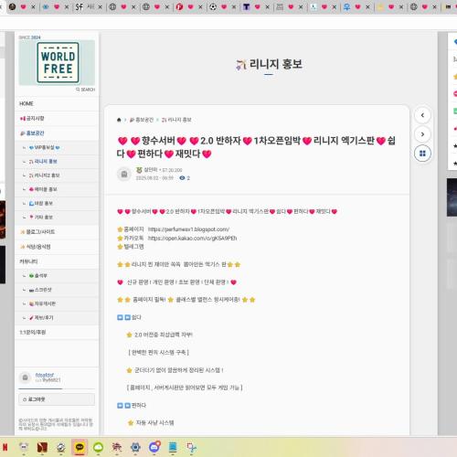Viewport: 457px width, 457px height.
Task: Click the 쉽다 section heading in the post
Action: pyautogui.click(x=129, y=317)
